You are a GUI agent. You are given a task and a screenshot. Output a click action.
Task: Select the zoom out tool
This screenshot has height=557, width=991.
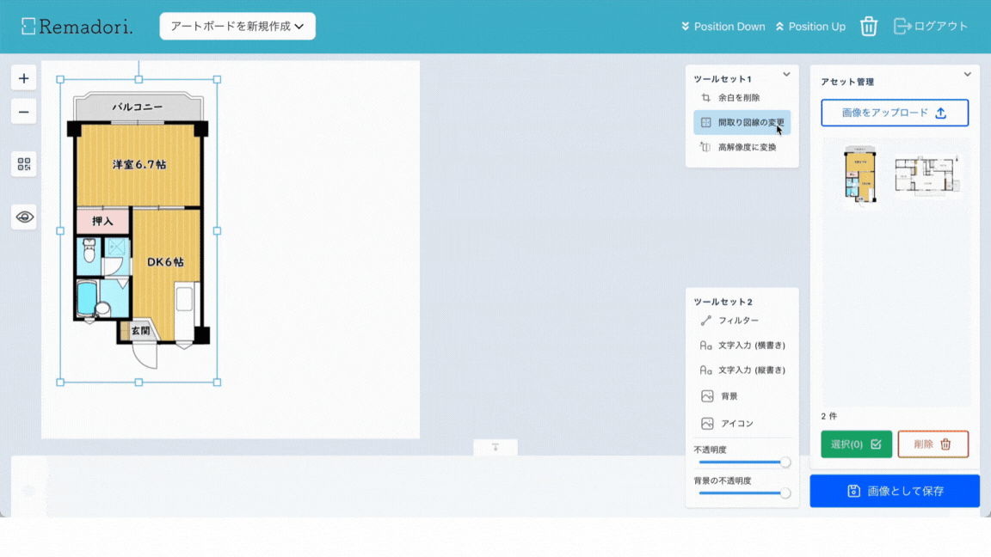pos(23,112)
